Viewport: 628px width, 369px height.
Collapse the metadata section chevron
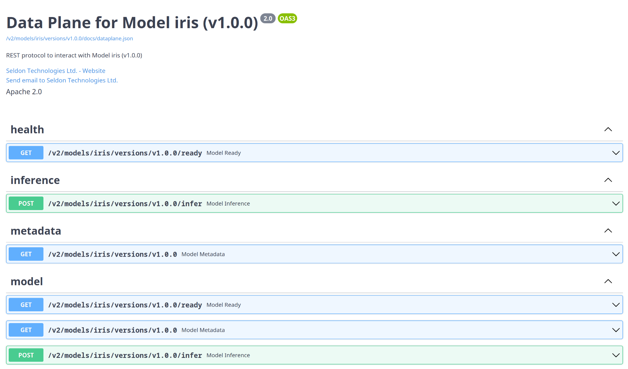(x=608, y=231)
